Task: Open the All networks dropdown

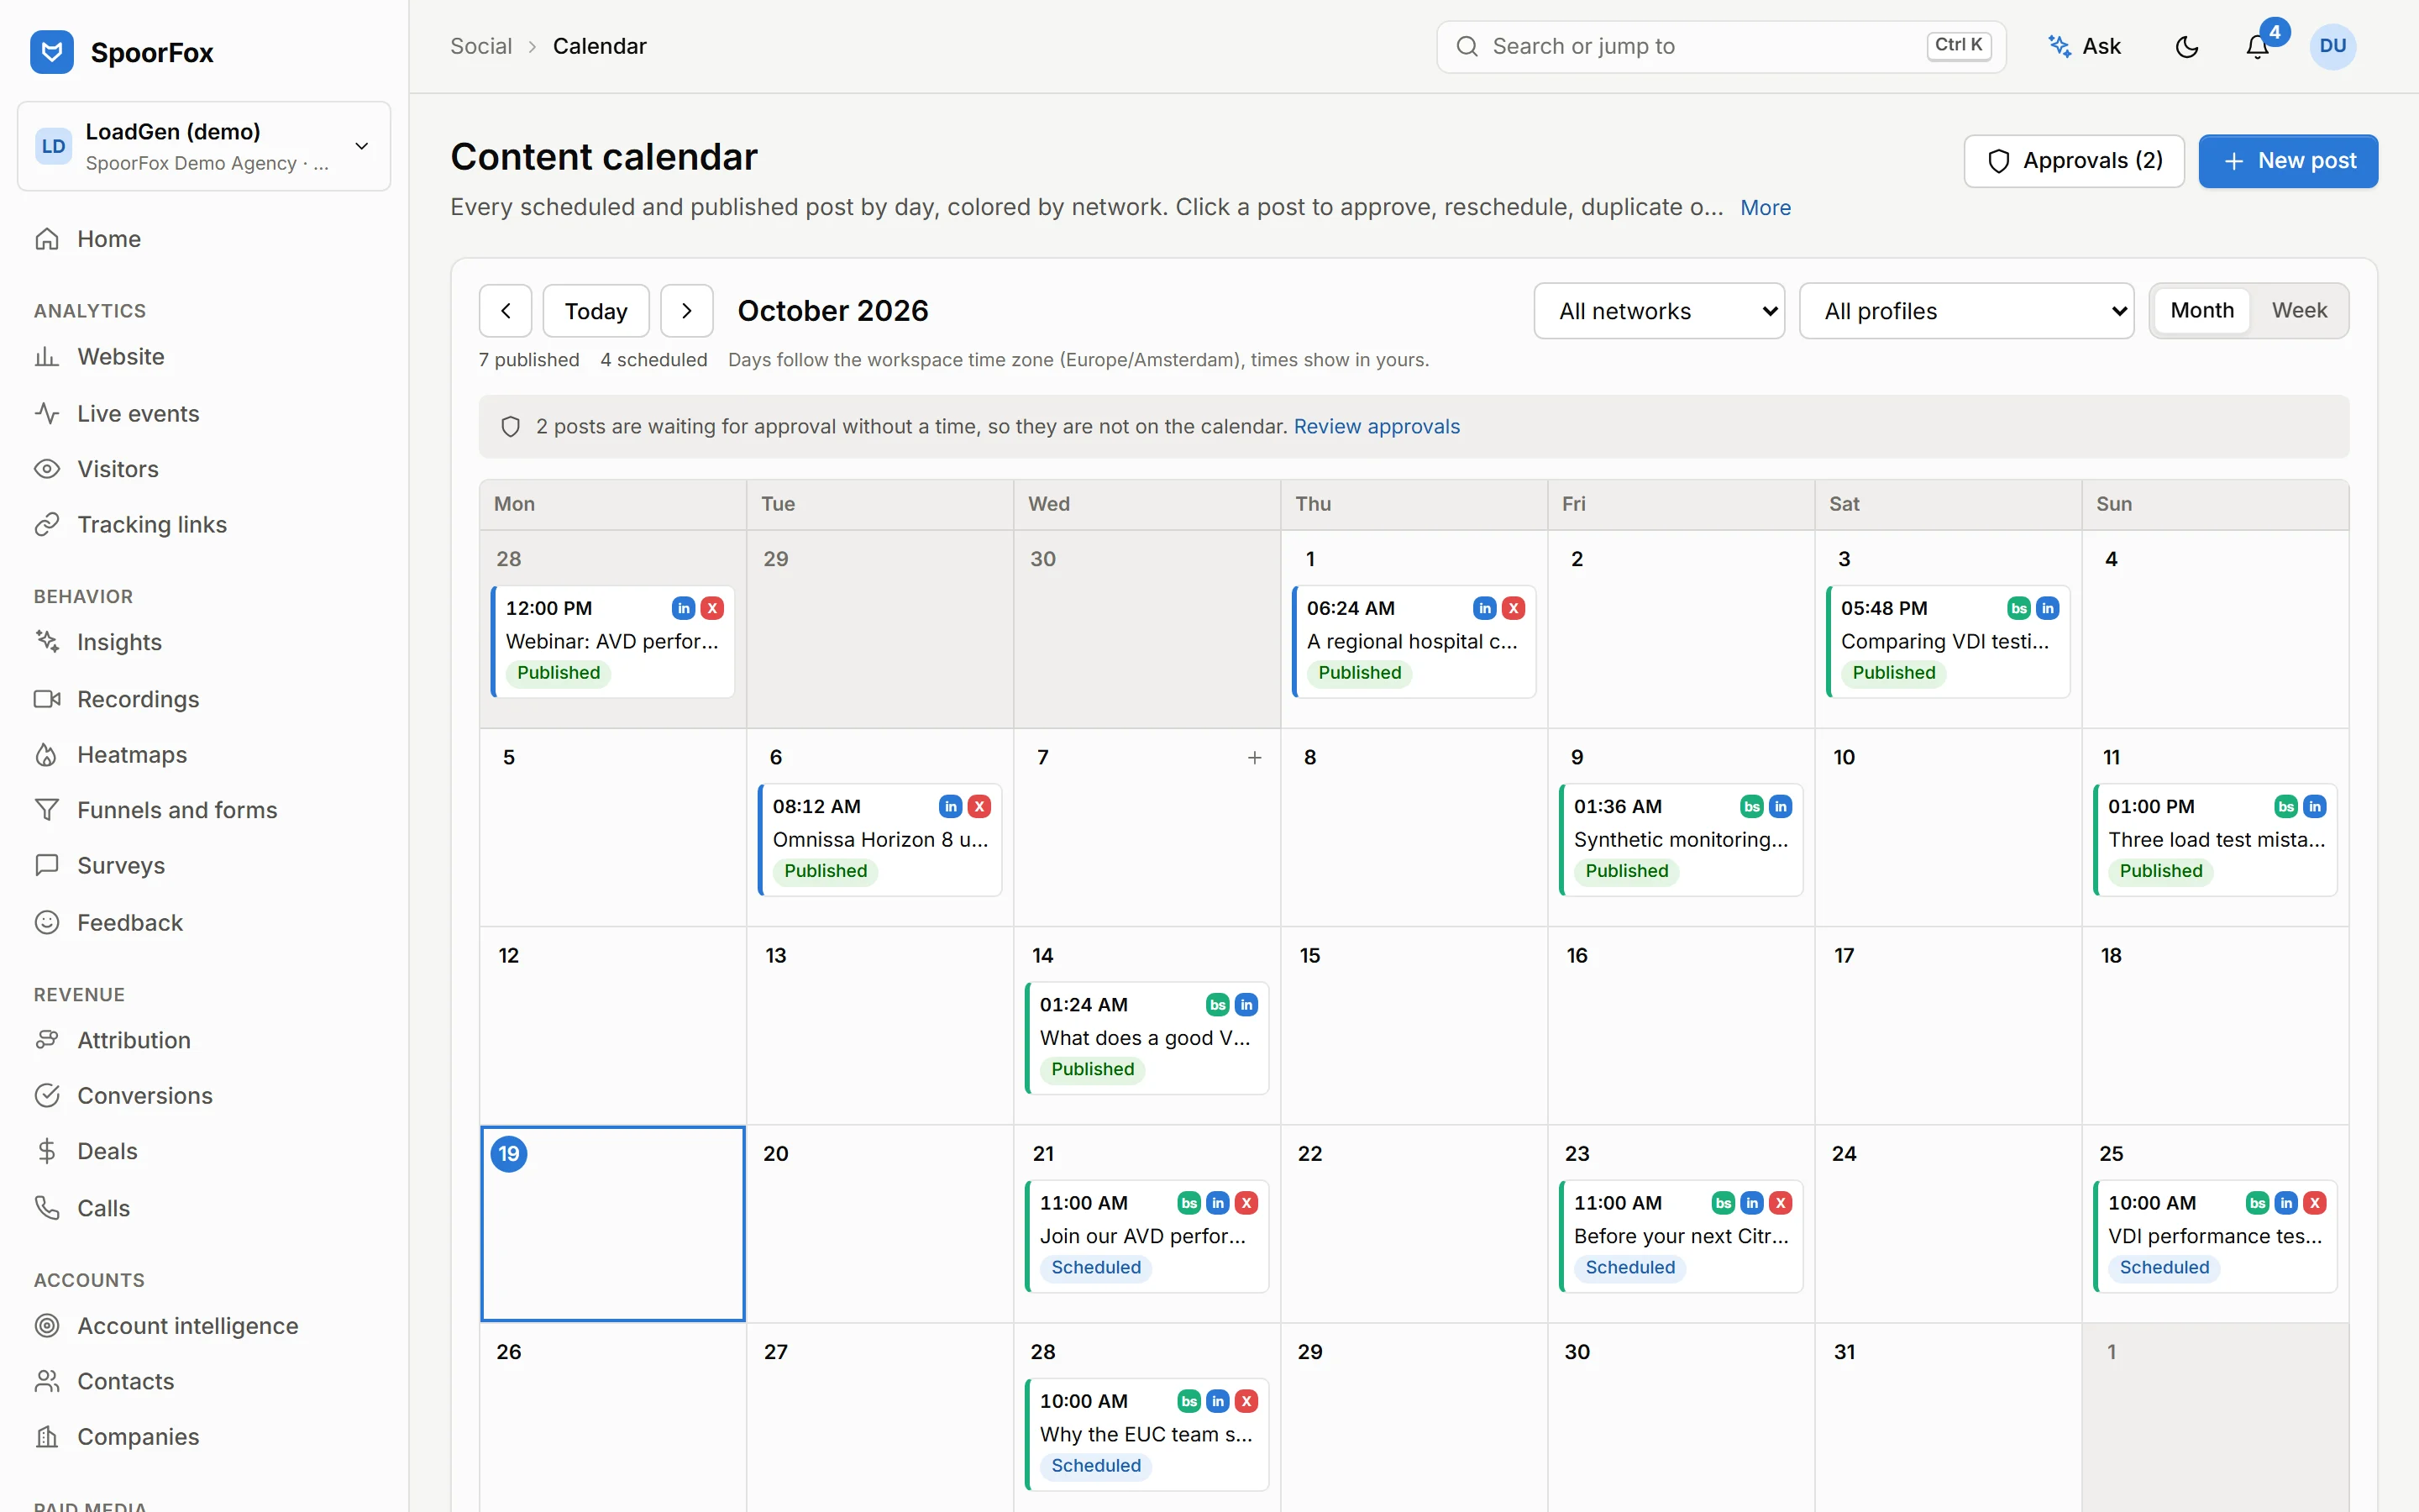Action: pyautogui.click(x=1660, y=311)
